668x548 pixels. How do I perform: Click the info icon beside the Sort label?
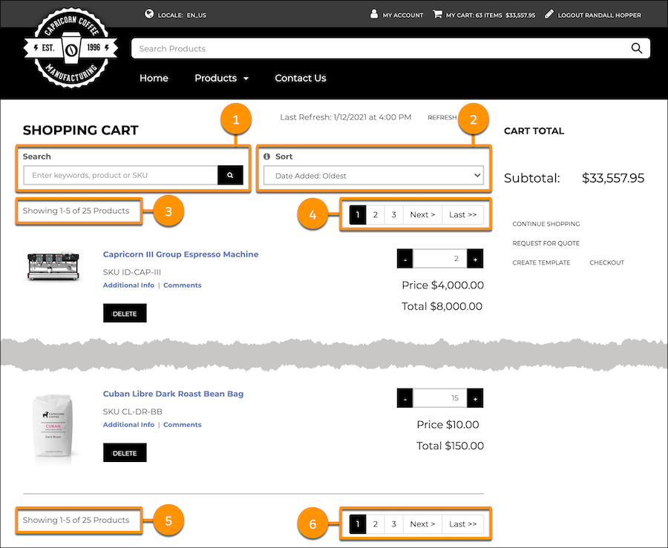pyautogui.click(x=267, y=156)
